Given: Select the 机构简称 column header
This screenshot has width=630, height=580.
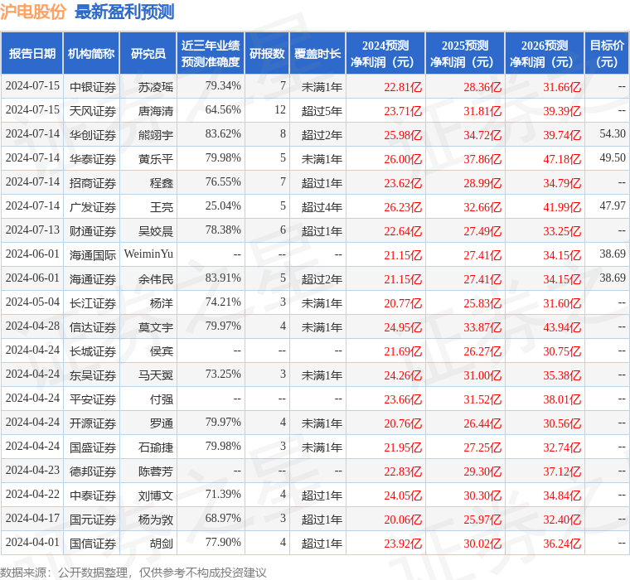Looking at the screenshot, I should (x=91, y=53).
